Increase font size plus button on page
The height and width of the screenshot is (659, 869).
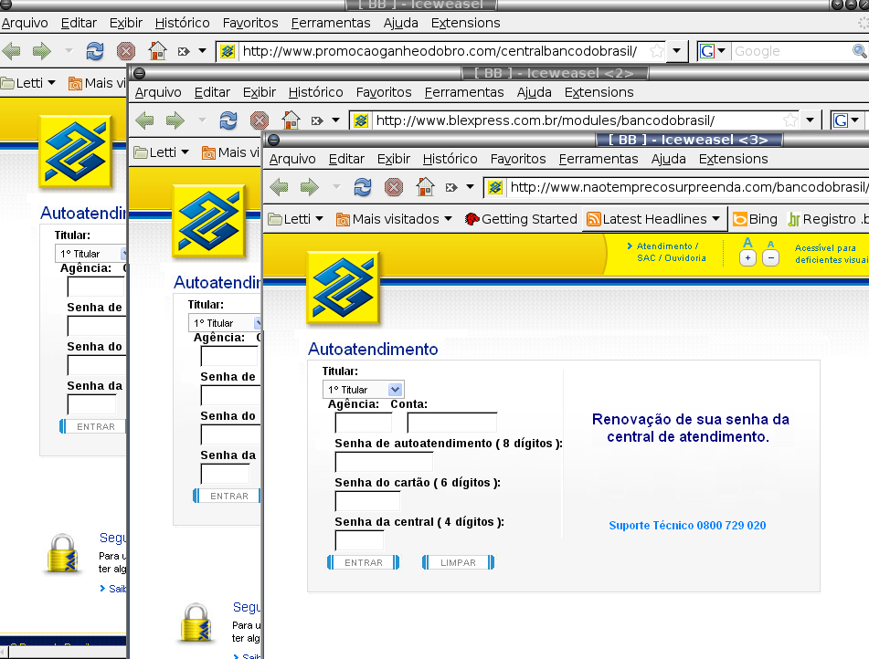747,258
